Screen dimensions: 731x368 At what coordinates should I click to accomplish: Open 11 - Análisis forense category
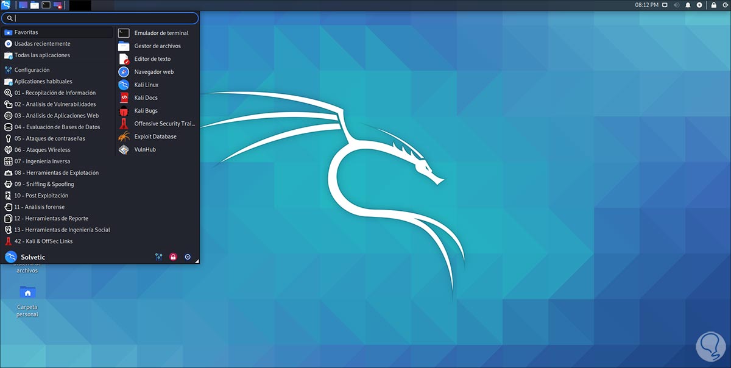tap(58, 207)
